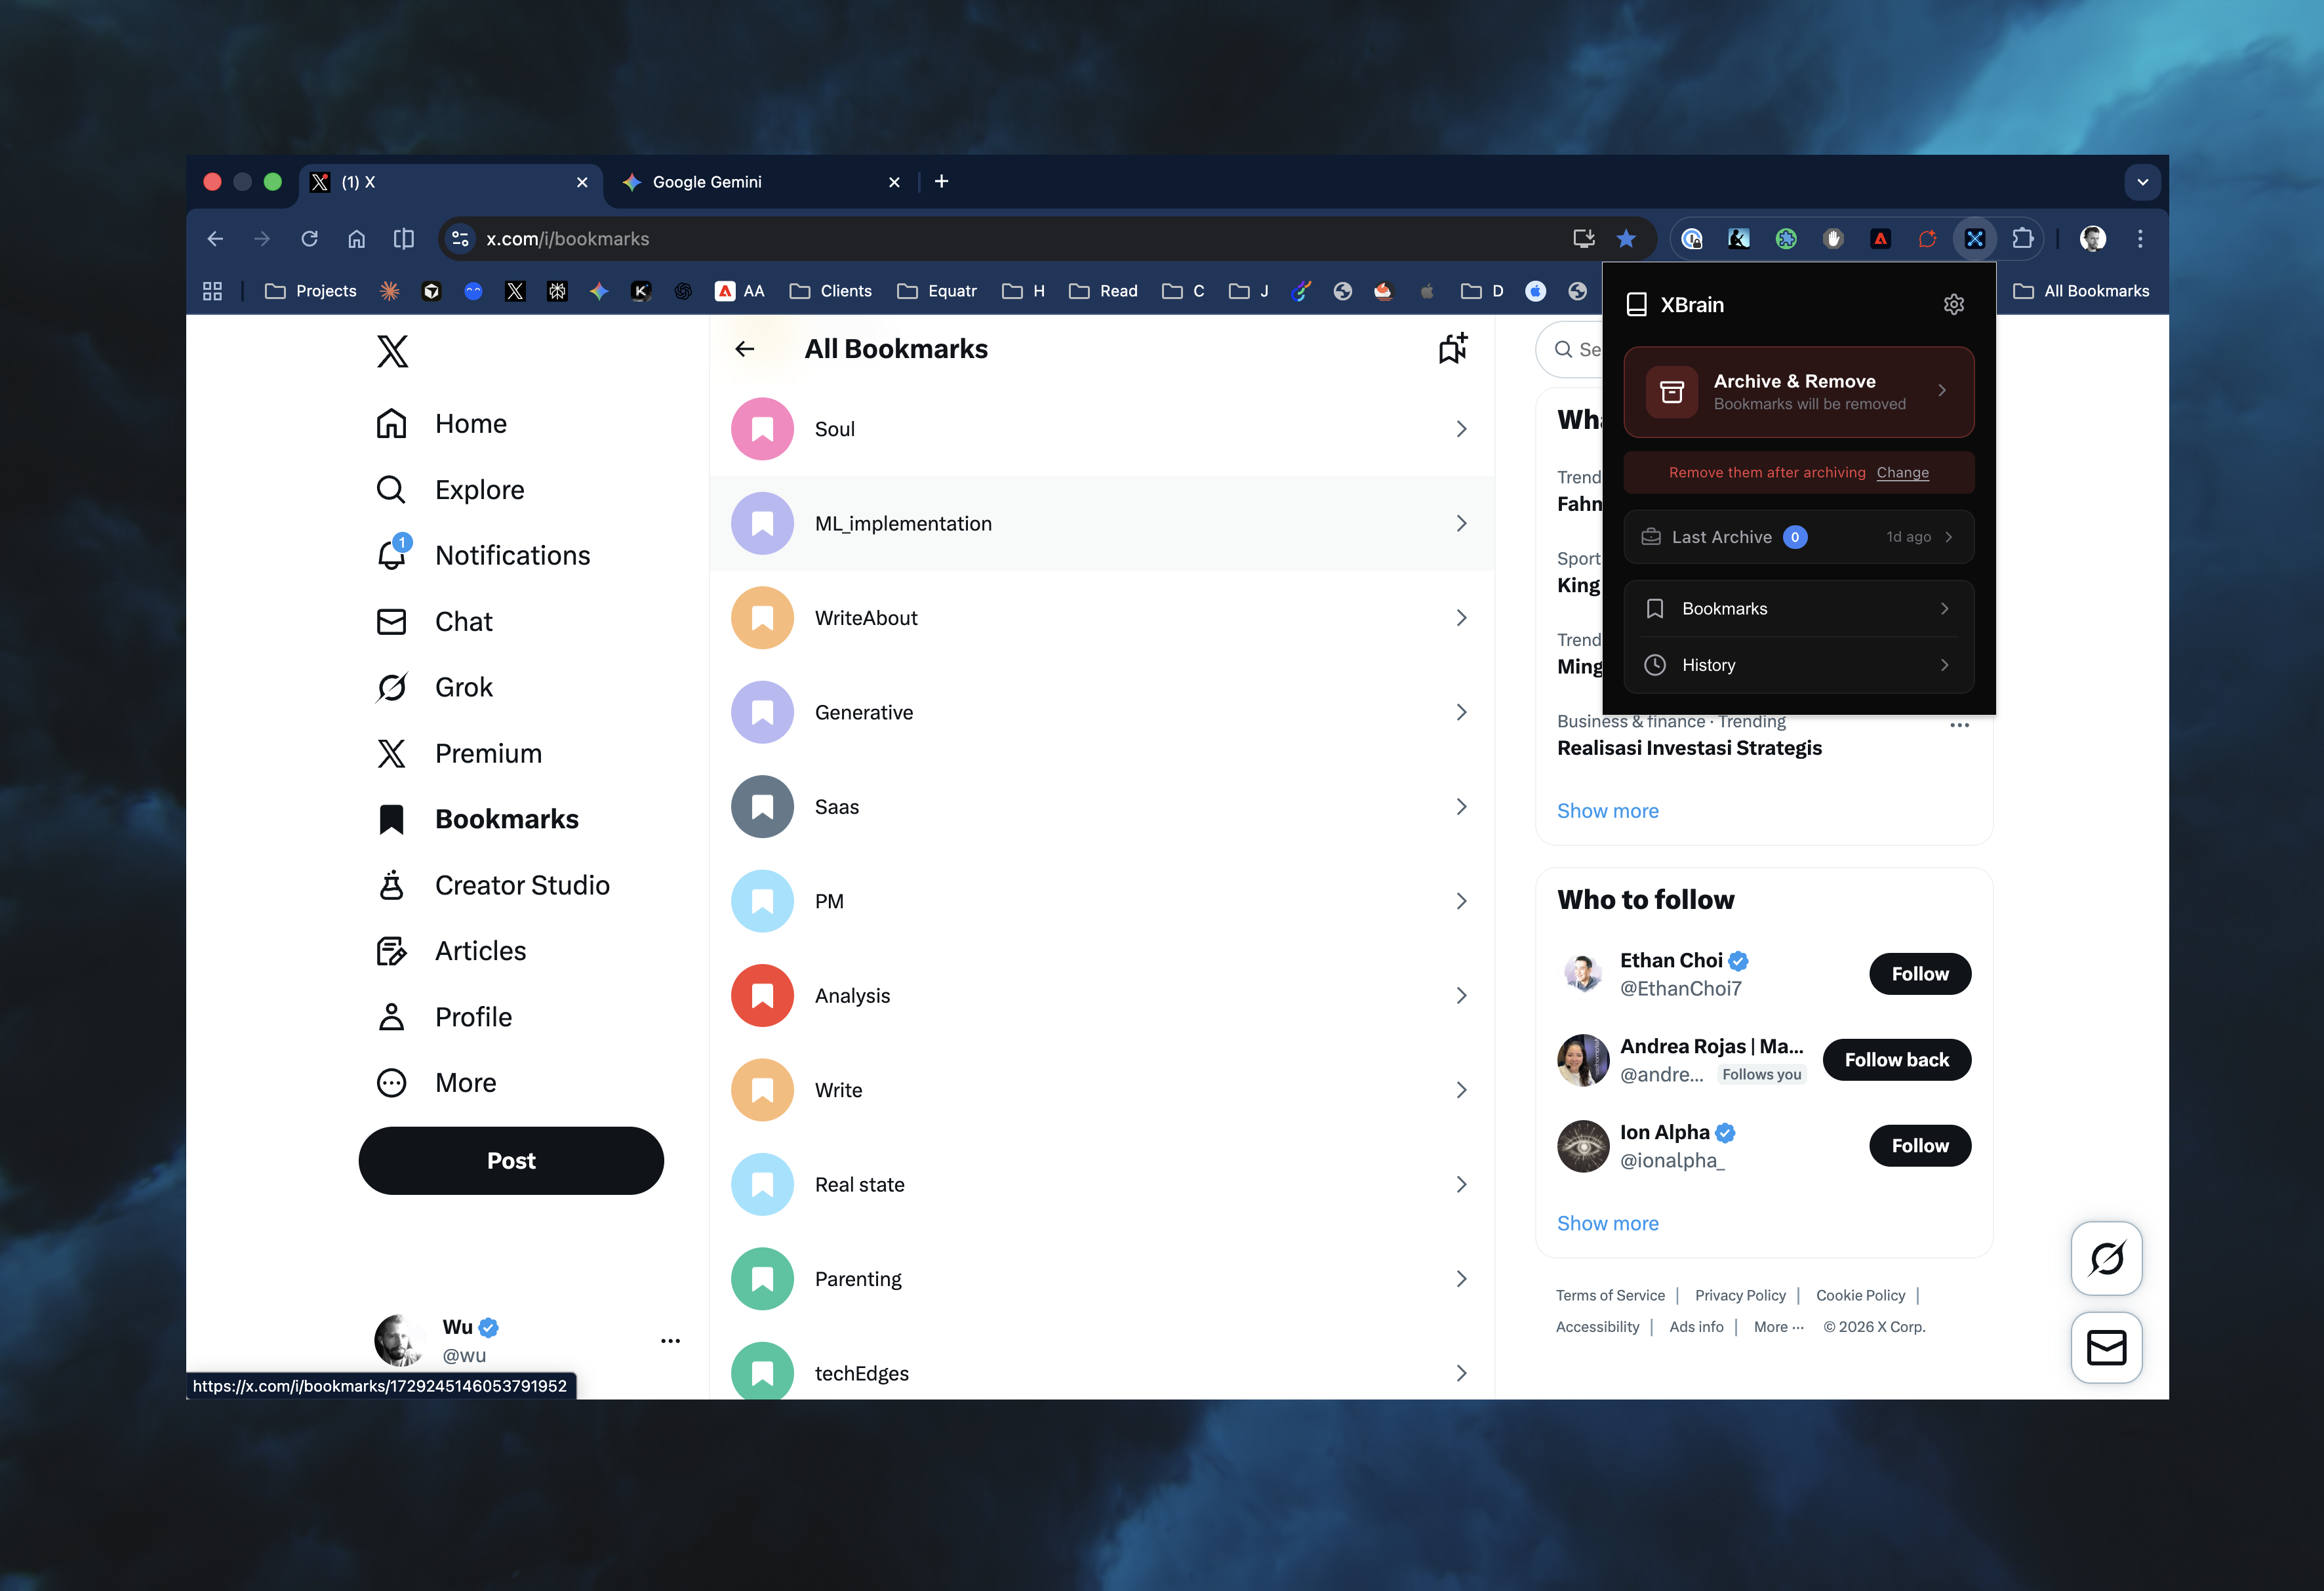The image size is (2324, 1591).
Task: Click the X logo above the sidebar menu
Action: [x=392, y=351]
